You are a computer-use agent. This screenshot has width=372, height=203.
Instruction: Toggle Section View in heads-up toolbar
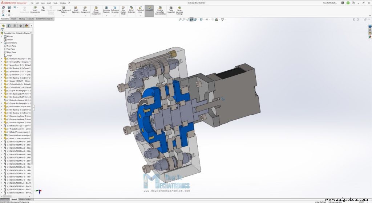point(191,20)
